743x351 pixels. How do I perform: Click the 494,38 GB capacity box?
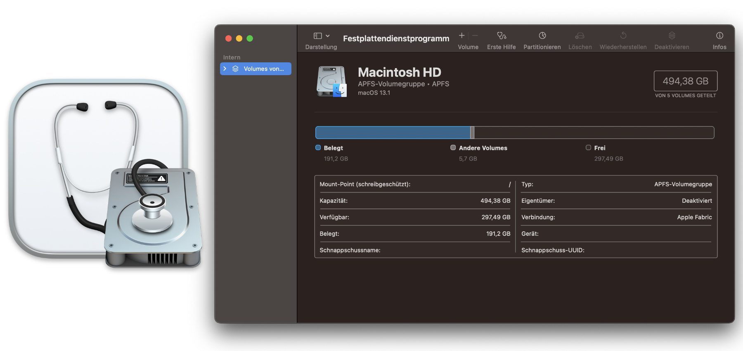685,81
